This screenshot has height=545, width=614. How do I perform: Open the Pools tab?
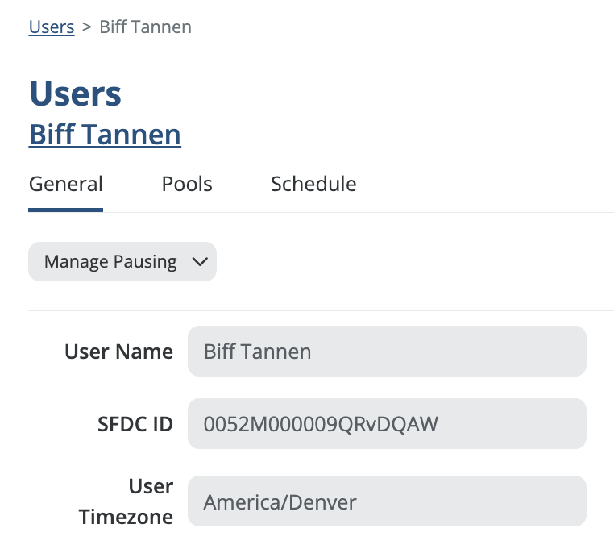(187, 184)
